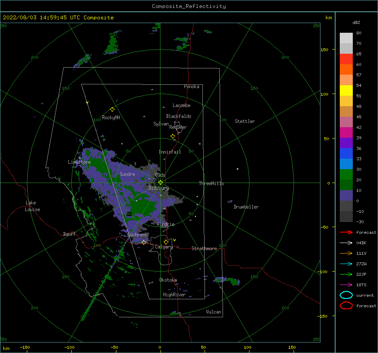The image size is (378, 353).
Task: Click the red forecast arrow legend icon
Action: pos(346,232)
